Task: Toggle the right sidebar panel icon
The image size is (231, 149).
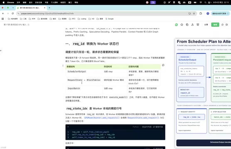Action: pos(226,25)
